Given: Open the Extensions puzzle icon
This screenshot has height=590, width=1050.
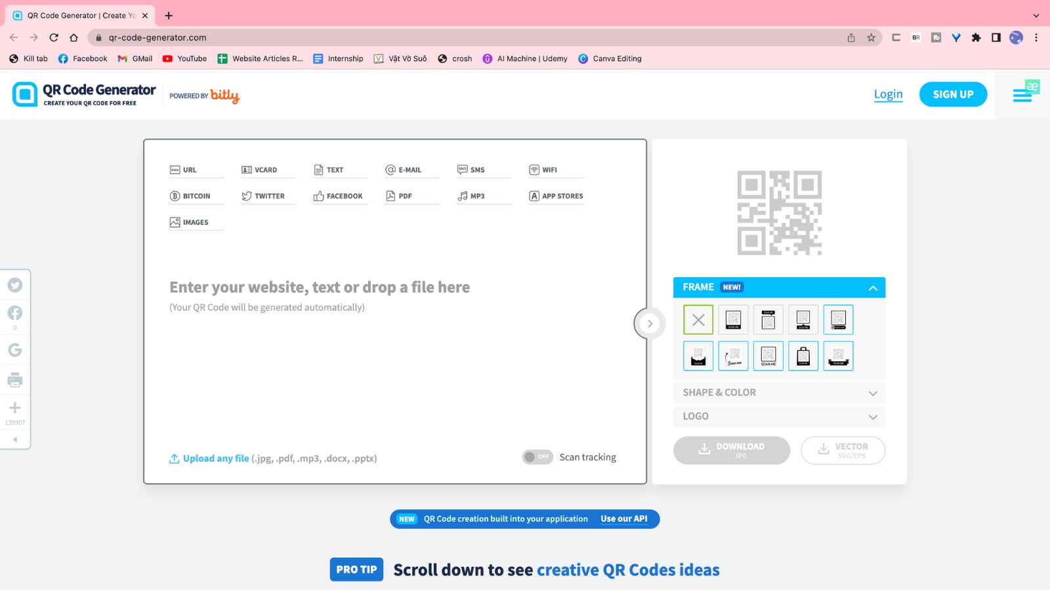Looking at the screenshot, I should point(976,37).
